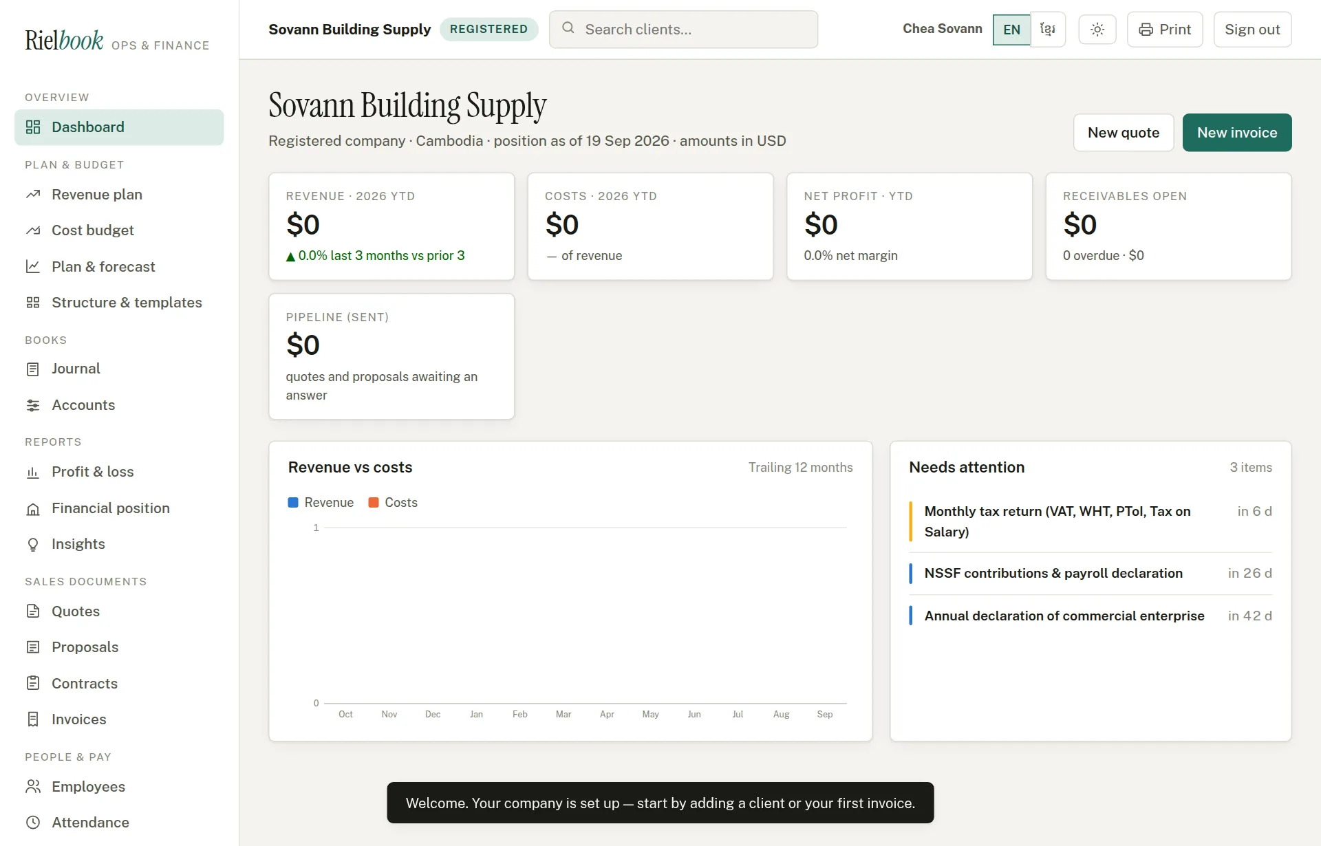
Task: Click the Search clients input field
Action: click(683, 30)
